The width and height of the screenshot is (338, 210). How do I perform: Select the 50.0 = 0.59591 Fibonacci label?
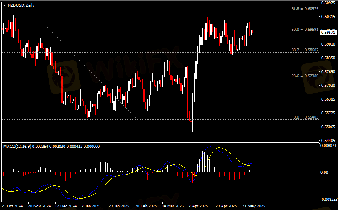tap(305, 30)
